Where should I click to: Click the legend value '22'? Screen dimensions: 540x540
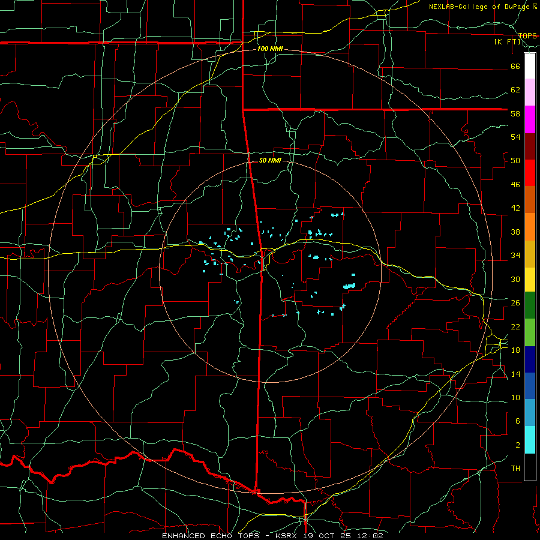tap(515, 326)
